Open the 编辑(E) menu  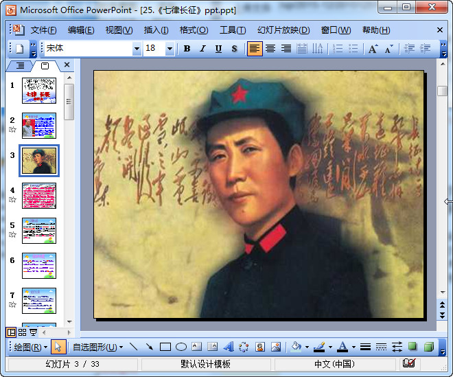point(81,30)
